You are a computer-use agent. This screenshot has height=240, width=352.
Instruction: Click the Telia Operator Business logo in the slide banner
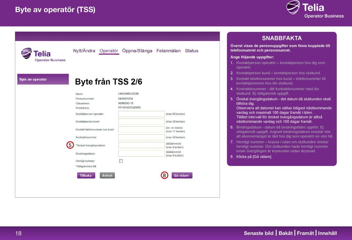[315, 9]
